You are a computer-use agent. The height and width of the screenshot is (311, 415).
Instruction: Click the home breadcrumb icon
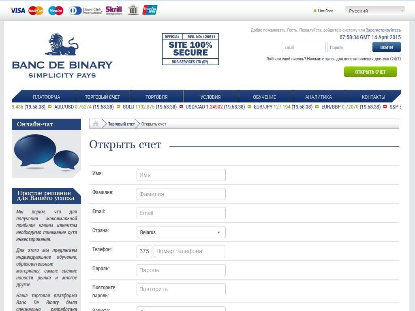coord(96,124)
